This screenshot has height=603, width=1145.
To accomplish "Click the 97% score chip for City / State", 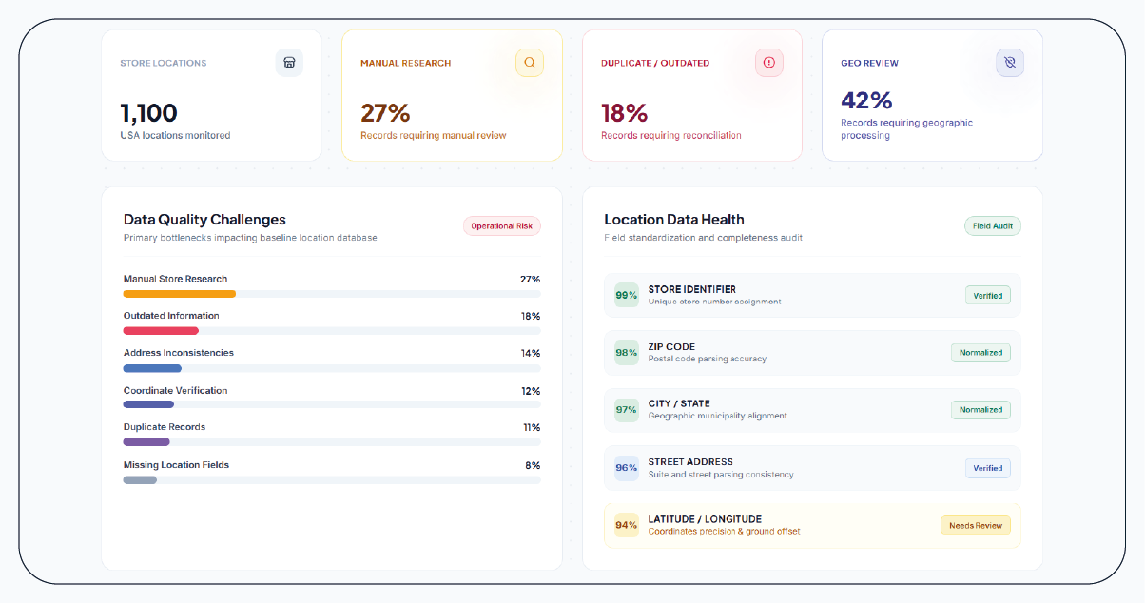I will pyautogui.click(x=627, y=410).
